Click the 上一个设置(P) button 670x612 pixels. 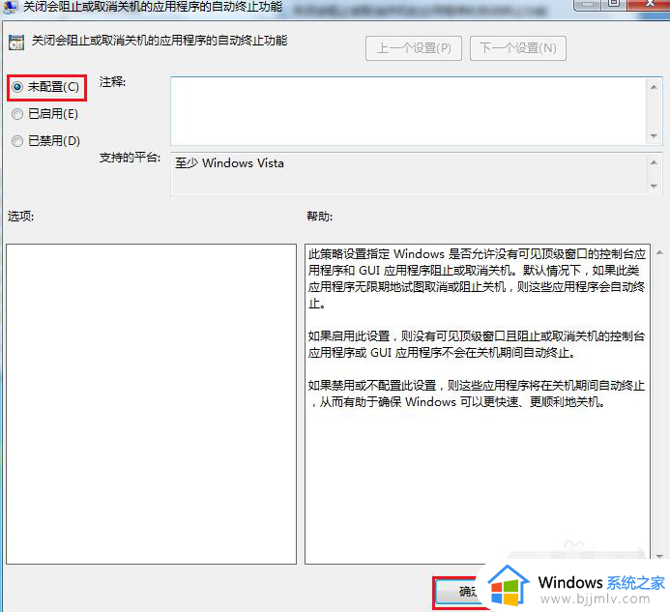[414, 48]
